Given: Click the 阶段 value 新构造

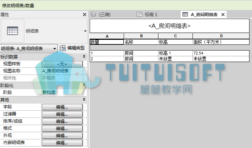Looking at the screenshot, I should click(x=62, y=92).
